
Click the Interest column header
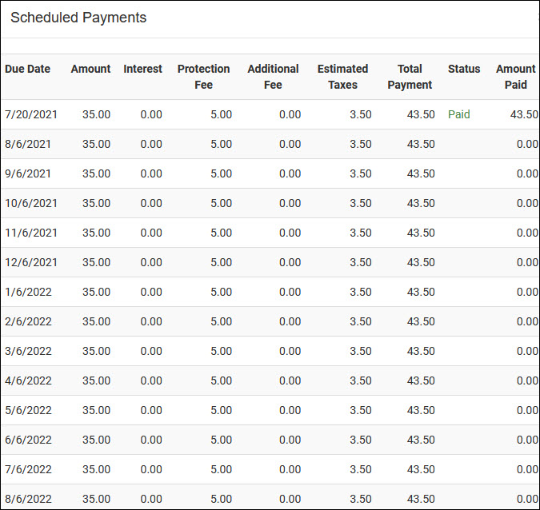143,69
